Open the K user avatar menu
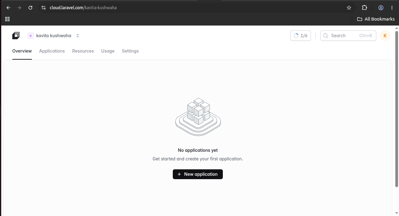 385,36
